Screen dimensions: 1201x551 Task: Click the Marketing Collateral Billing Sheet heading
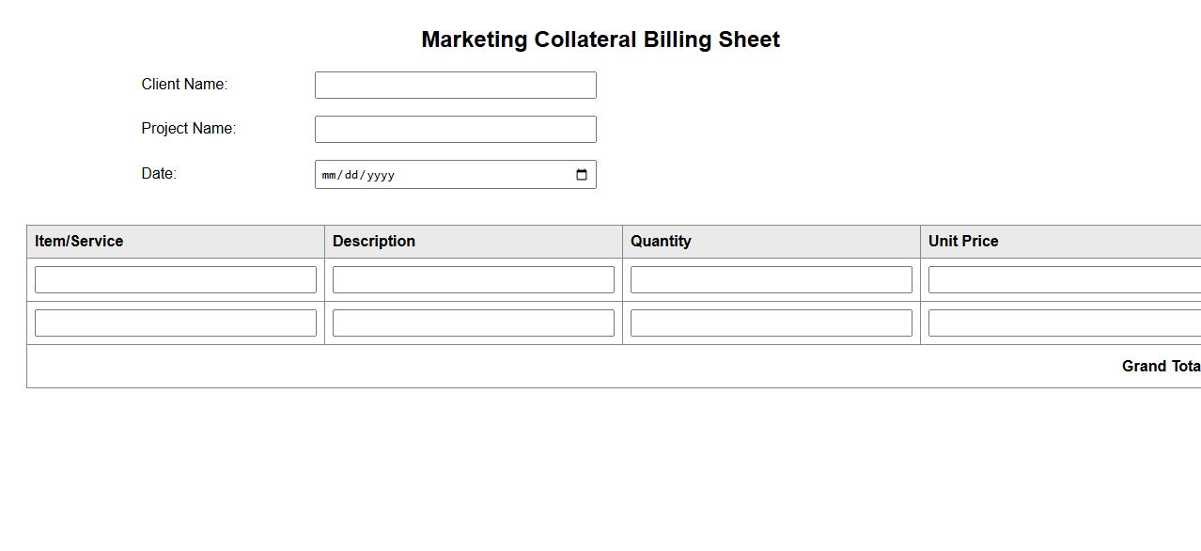pos(600,39)
